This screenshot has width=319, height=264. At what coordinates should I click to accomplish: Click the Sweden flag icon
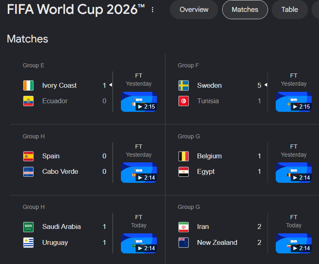183,85
